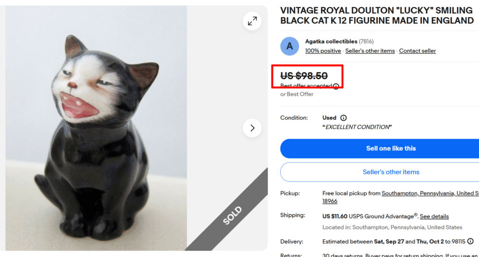Open info icon beside Best offer accepted

[335, 86]
